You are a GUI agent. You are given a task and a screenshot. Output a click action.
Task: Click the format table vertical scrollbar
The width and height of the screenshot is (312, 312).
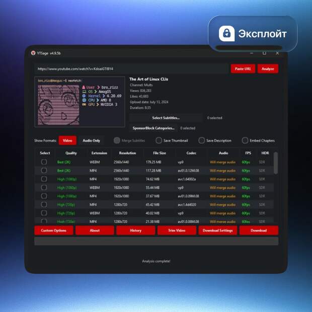pyautogui.click(x=275, y=164)
